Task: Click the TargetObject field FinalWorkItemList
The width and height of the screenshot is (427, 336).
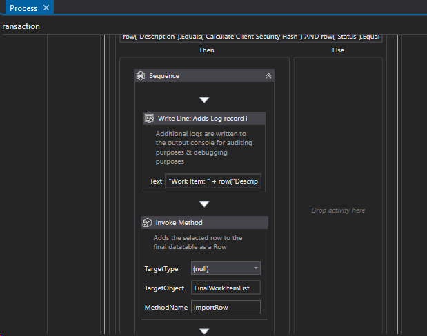Action: [226, 288]
